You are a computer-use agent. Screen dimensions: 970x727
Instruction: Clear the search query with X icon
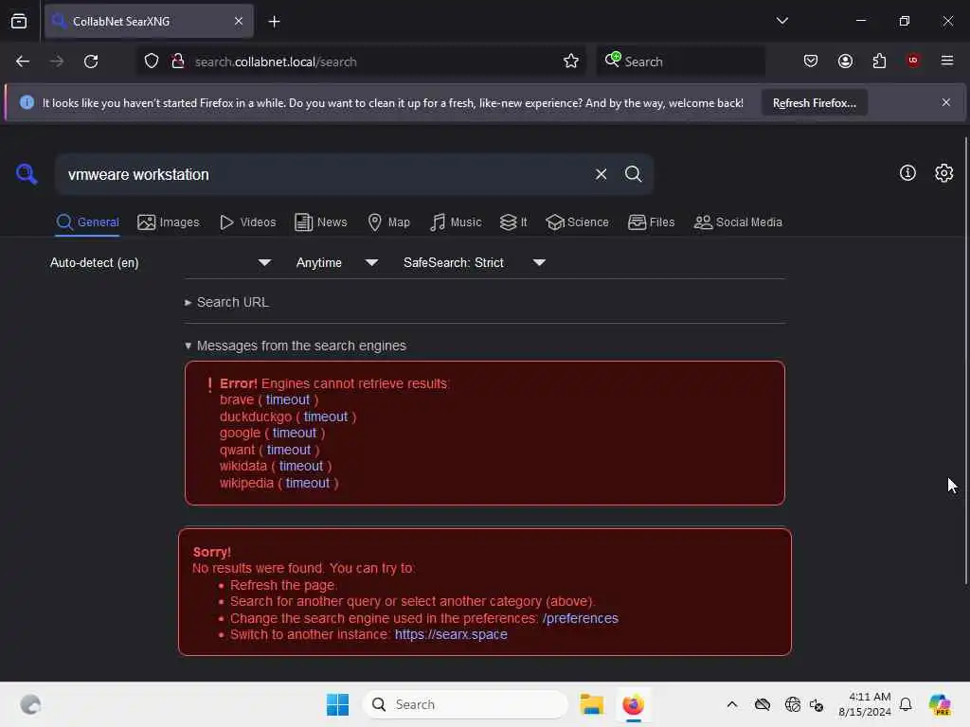(601, 174)
